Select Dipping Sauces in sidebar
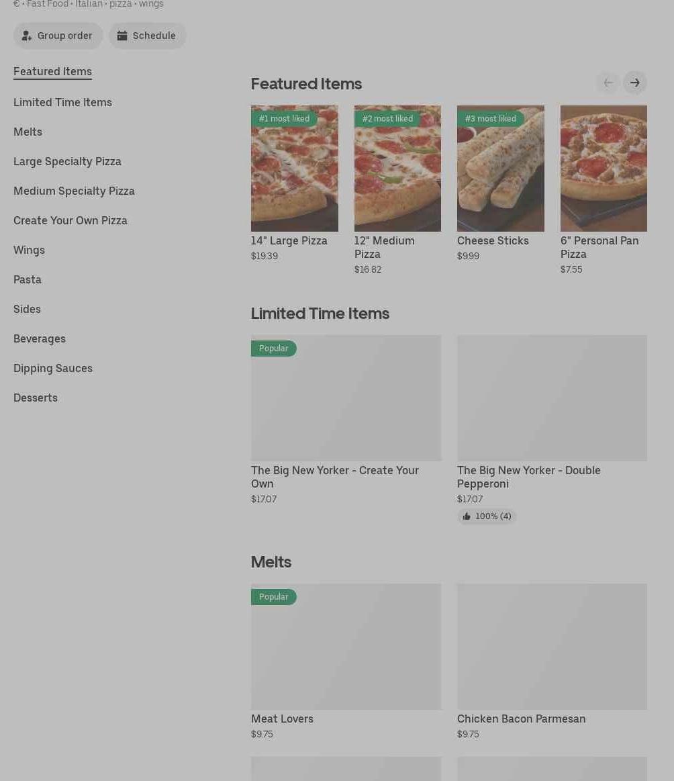Screen dimensions: 674x781 pyautogui.click(x=53, y=368)
